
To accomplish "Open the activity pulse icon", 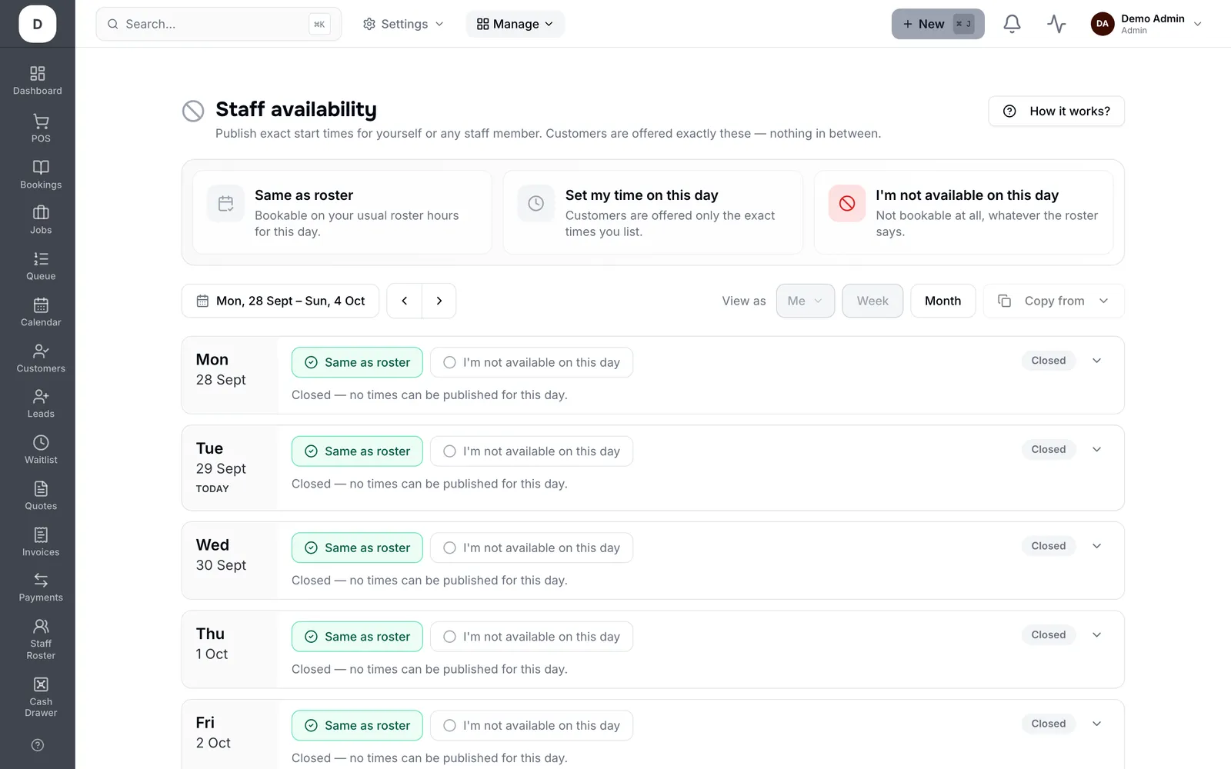I will [1056, 24].
